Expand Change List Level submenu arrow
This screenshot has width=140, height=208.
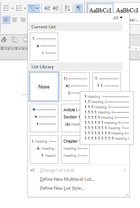[125, 170]
